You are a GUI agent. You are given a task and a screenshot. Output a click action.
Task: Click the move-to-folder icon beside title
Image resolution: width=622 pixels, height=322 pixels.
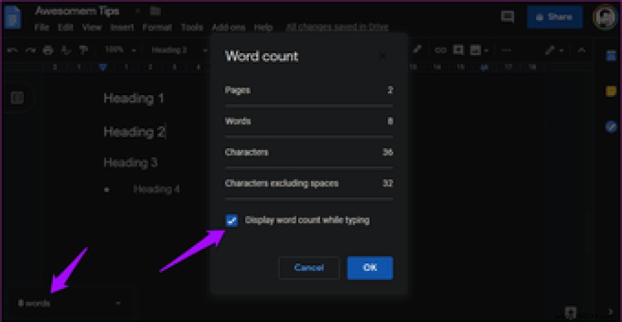coord(155,11)
